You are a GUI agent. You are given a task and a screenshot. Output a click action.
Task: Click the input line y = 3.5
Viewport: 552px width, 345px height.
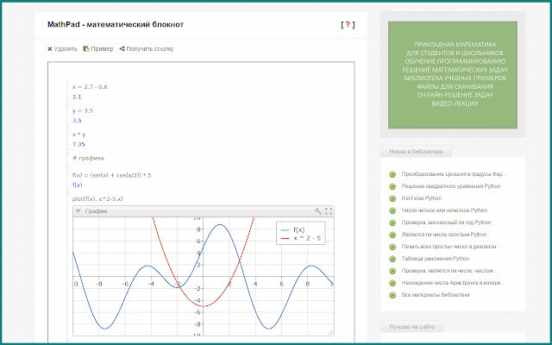[83, 110]
